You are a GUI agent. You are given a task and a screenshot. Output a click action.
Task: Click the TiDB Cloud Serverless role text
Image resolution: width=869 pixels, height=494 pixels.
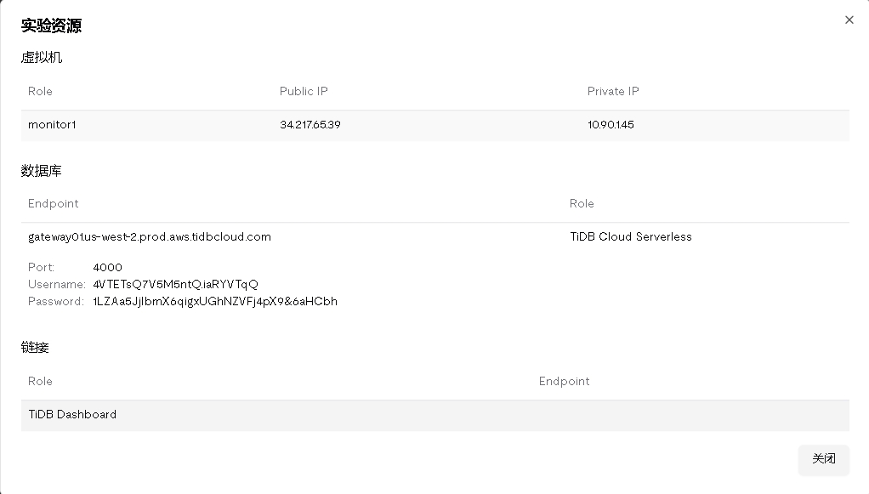click(x=630, y=237)
